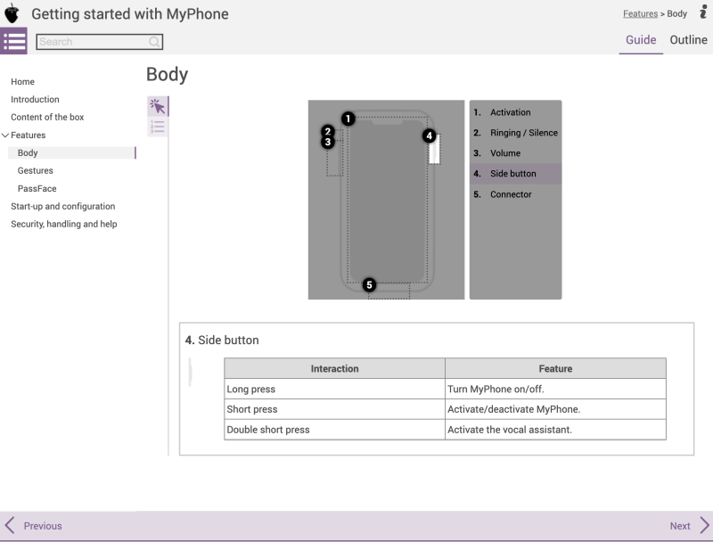Go to next page using right chevron
713x542 pixels.
(704, 526)
